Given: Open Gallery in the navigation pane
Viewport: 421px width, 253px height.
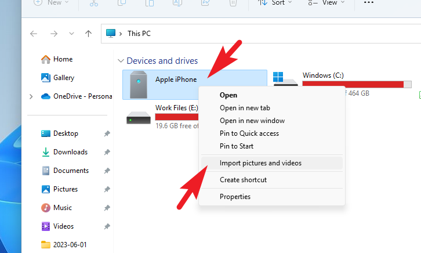Looking at the screenshot, I should pos(57,78).
